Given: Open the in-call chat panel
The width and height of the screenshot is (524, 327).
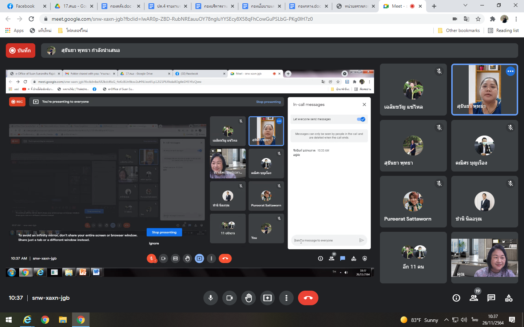Looking at the screenshot, I should pos(491,298).
